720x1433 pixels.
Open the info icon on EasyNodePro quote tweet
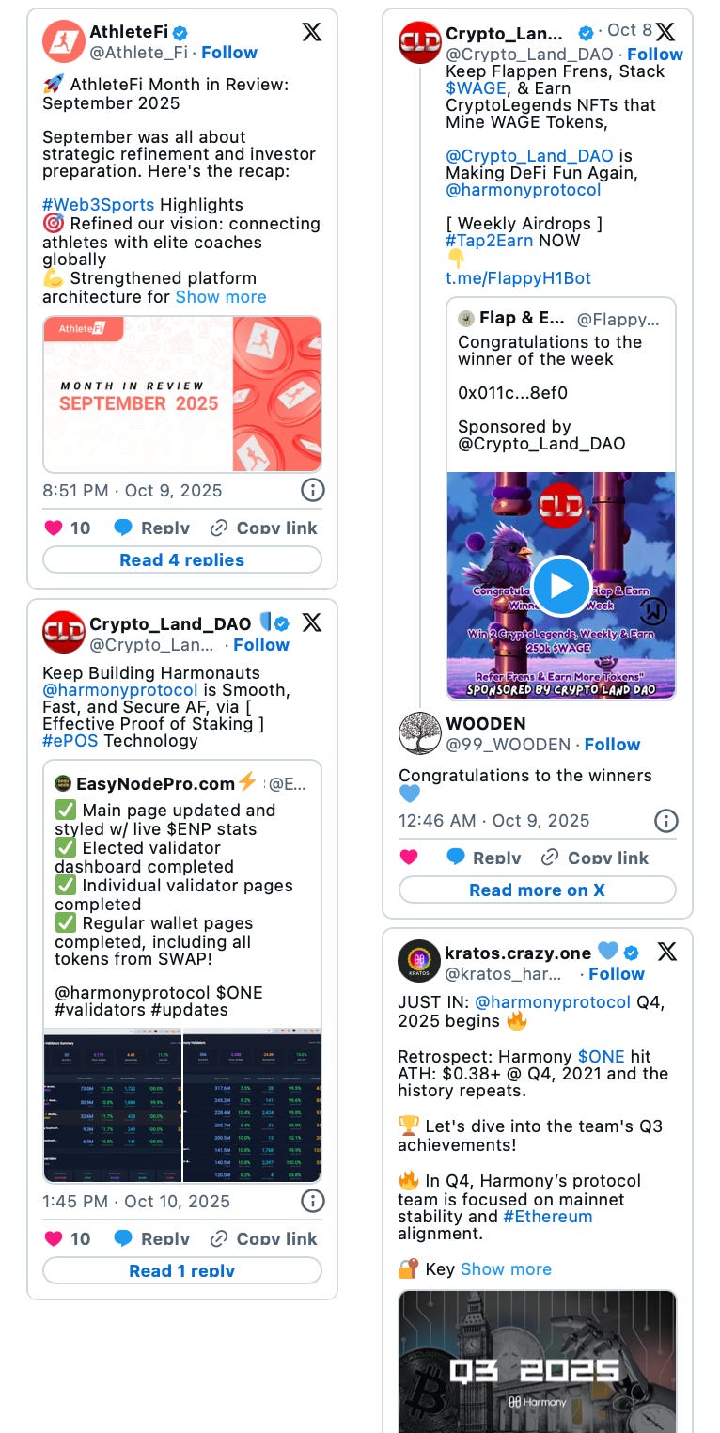click(x=312, y=1201)
